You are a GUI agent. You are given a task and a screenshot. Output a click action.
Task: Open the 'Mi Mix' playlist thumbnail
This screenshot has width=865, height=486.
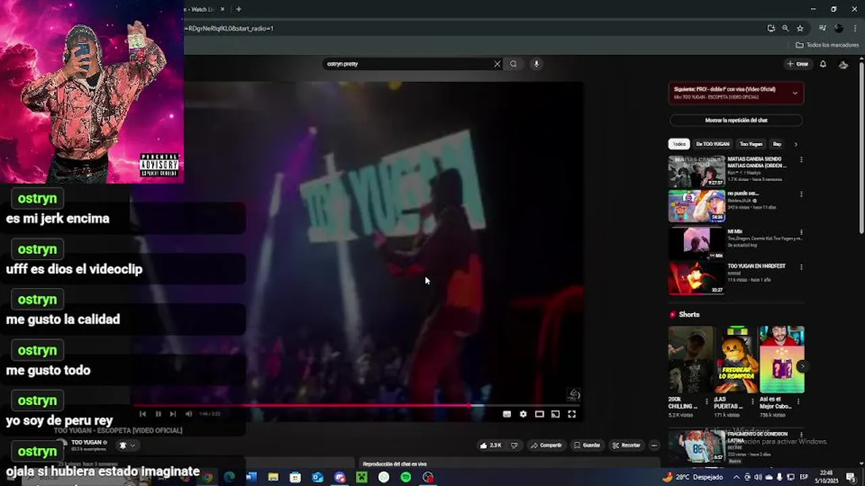point(697,243)
